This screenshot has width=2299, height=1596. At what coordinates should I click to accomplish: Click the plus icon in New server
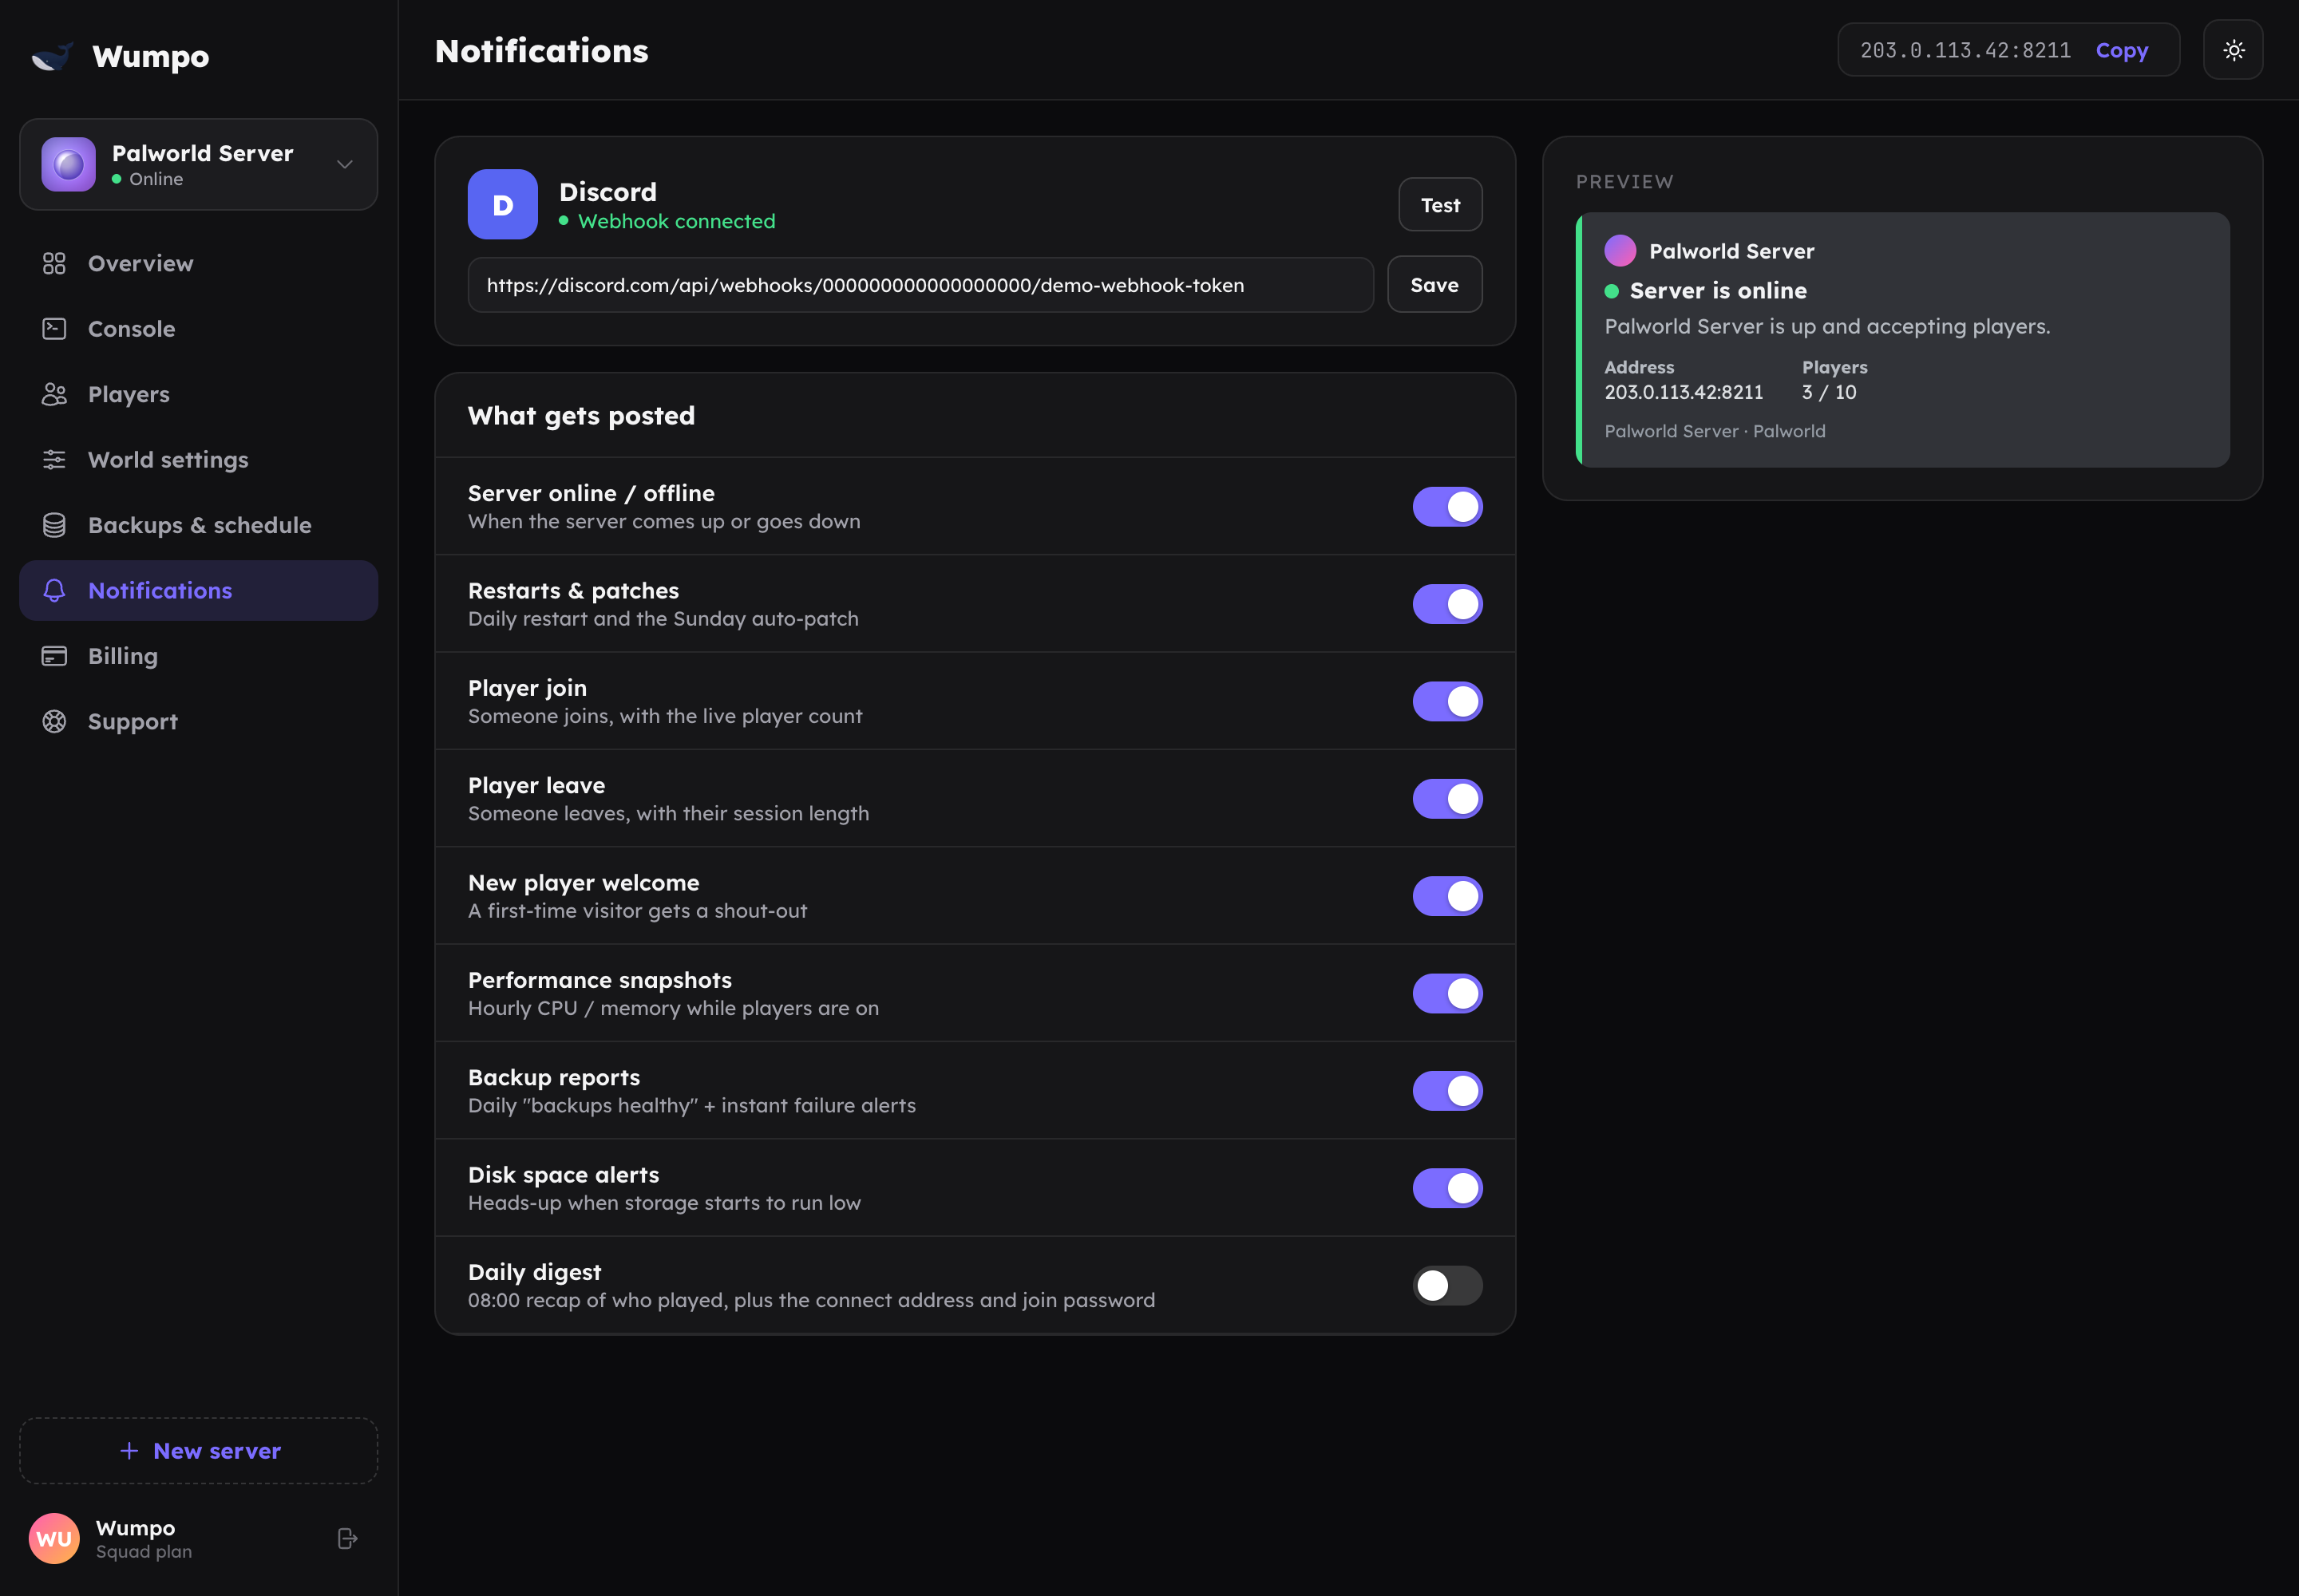[129, 1450]
